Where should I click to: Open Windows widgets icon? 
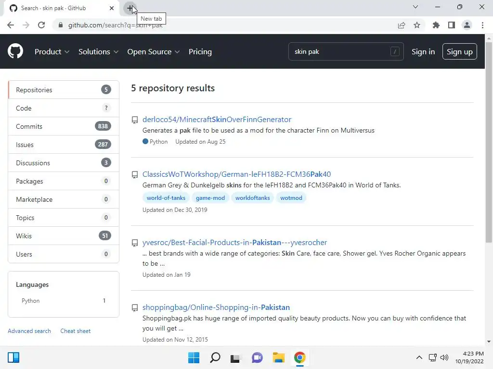pyautogui.click(x=13, y=357)
